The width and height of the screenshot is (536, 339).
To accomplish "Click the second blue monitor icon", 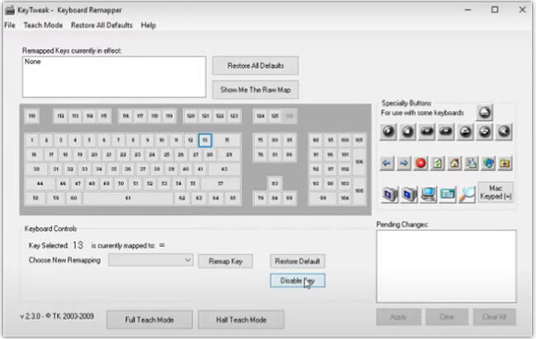I will click(409, 194).
